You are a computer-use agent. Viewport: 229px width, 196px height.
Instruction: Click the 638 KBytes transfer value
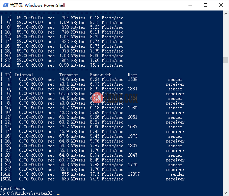point(73,27)
